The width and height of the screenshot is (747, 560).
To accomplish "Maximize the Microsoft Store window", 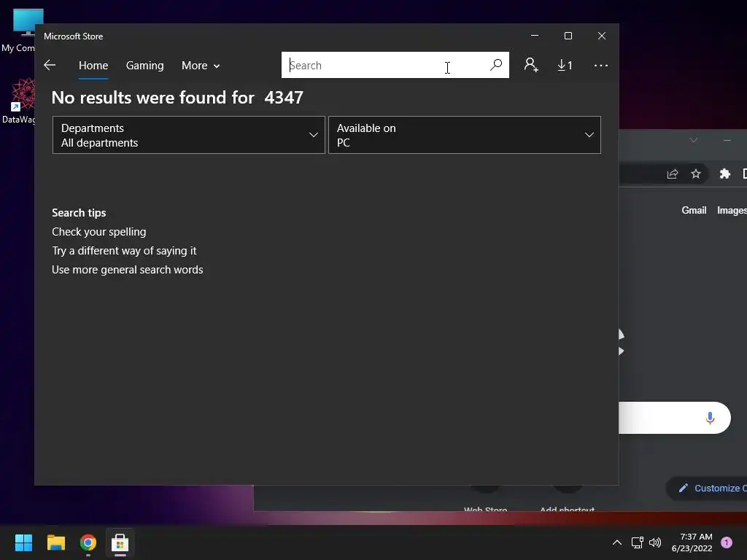I will 568,36.
